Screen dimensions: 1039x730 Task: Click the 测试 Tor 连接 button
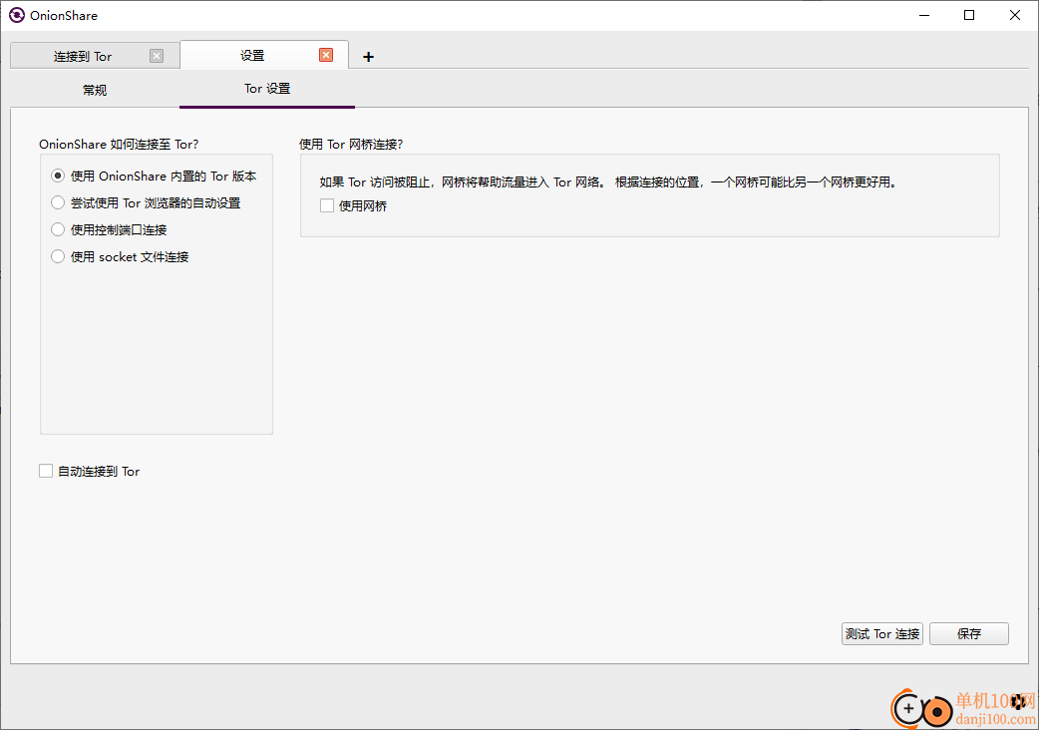point(882,634)
